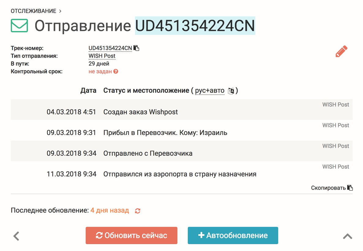Screen dimensions: 363x251
Task: Click the 'ОТСЛЕЖИВАНИЕ' breadcrumb
Action: point(34,11)
